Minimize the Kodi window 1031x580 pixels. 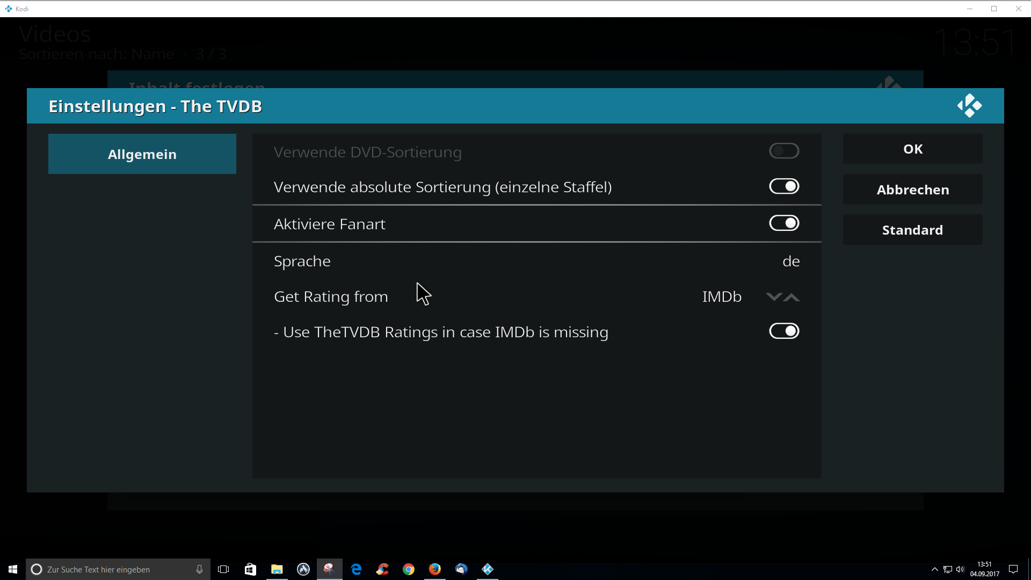click(x=970, y=9)
